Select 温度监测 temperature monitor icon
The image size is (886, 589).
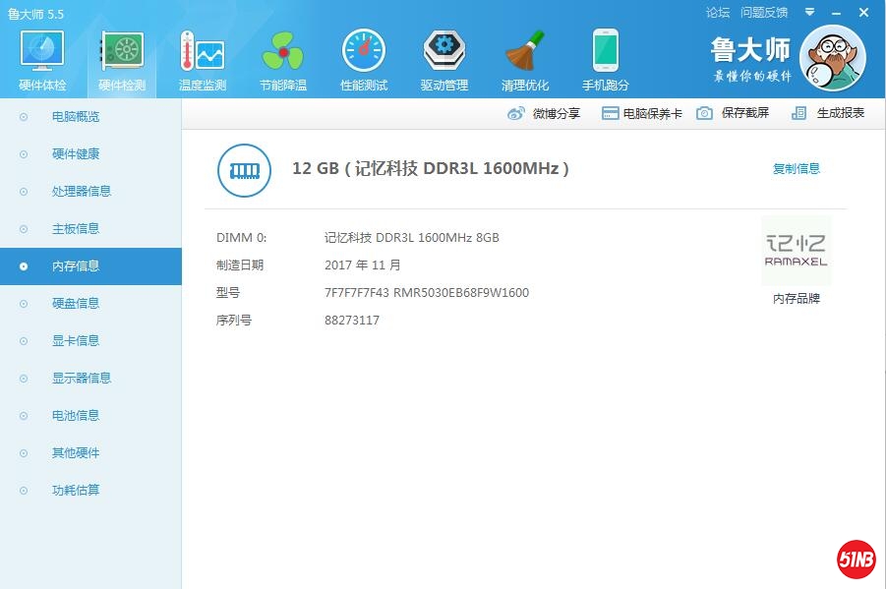coord(203,52)
